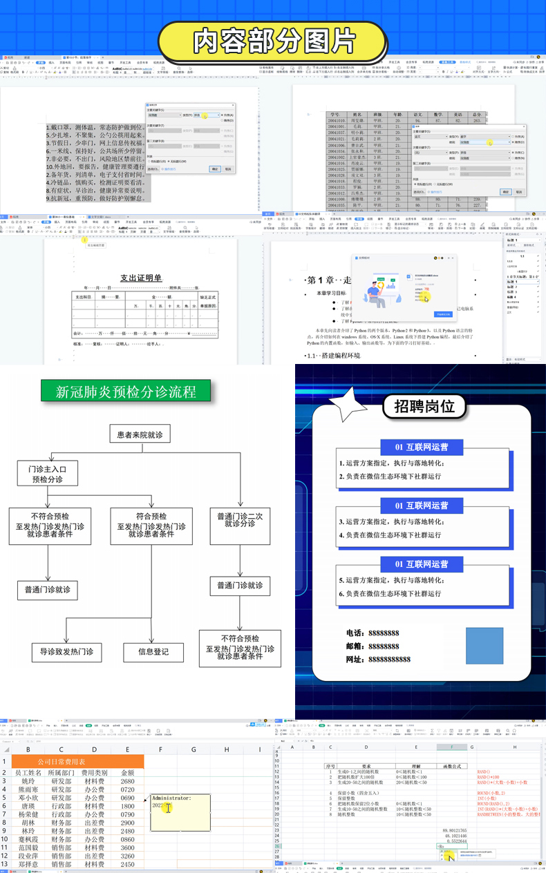
Task: Open main keyword dropdown in numbered-list sort dialog
Action: pyautogui.click(x=164, y=115)
